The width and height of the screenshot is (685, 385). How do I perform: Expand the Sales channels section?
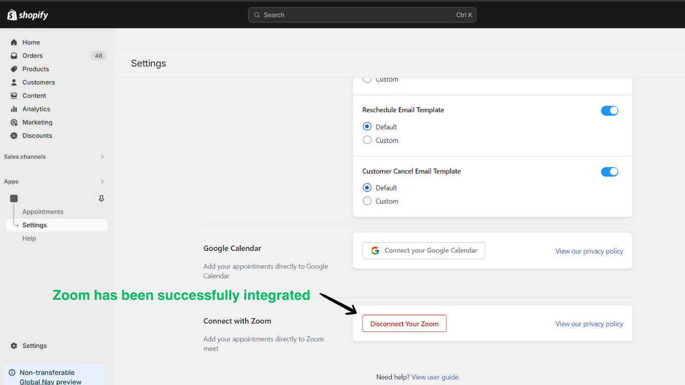click(102, 157)
